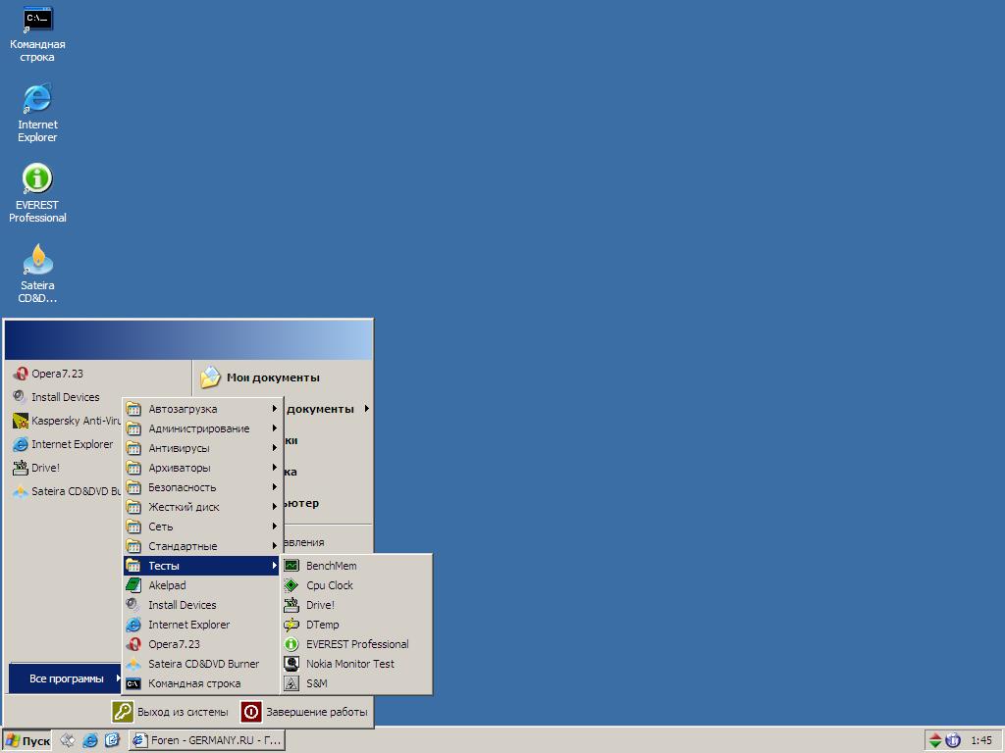Click the Командная строка label in the programs list
Image resolution: width=1005 pixels, height=753 pixels.
(x=194, y=683)
